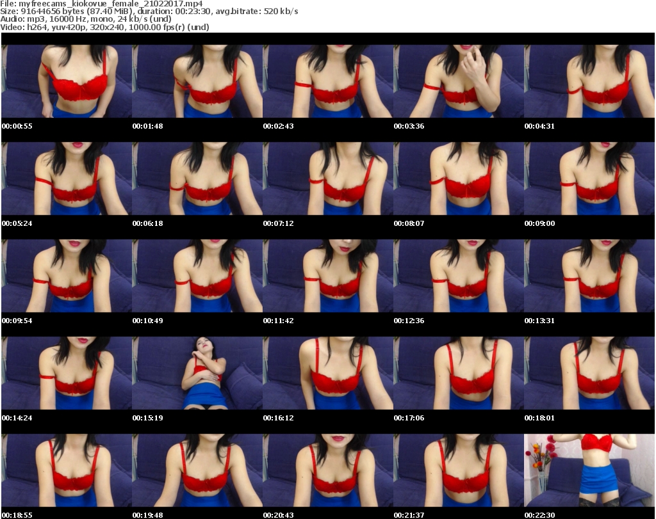Click on the caption '00:13:31'
The width and height of the screenshot is (656, 519).
tap(539, 321)
